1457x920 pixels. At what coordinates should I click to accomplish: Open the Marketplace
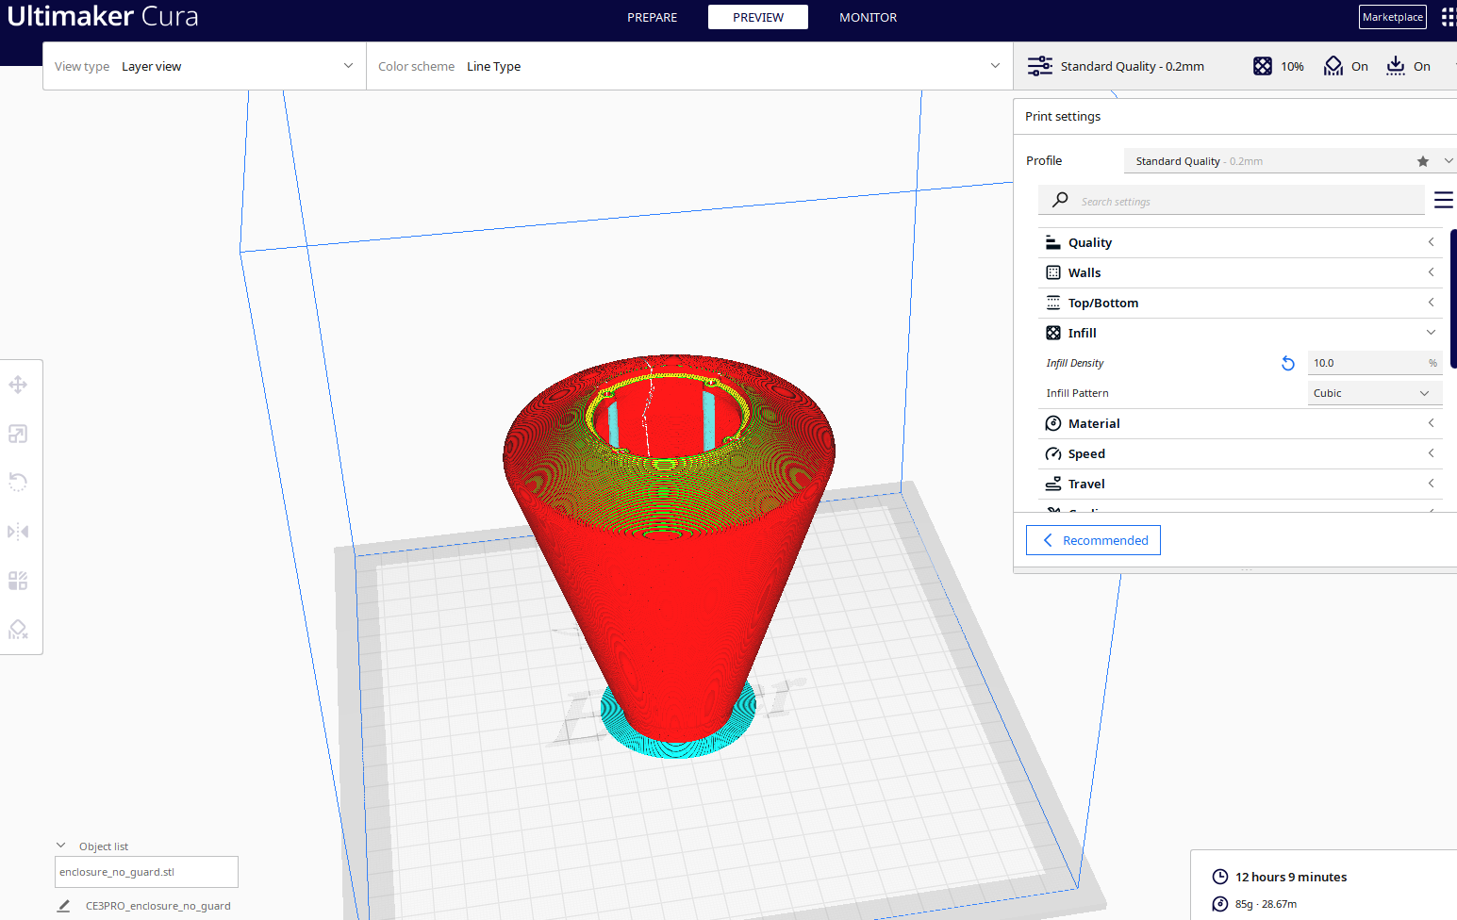click(x=1392, y=17)
